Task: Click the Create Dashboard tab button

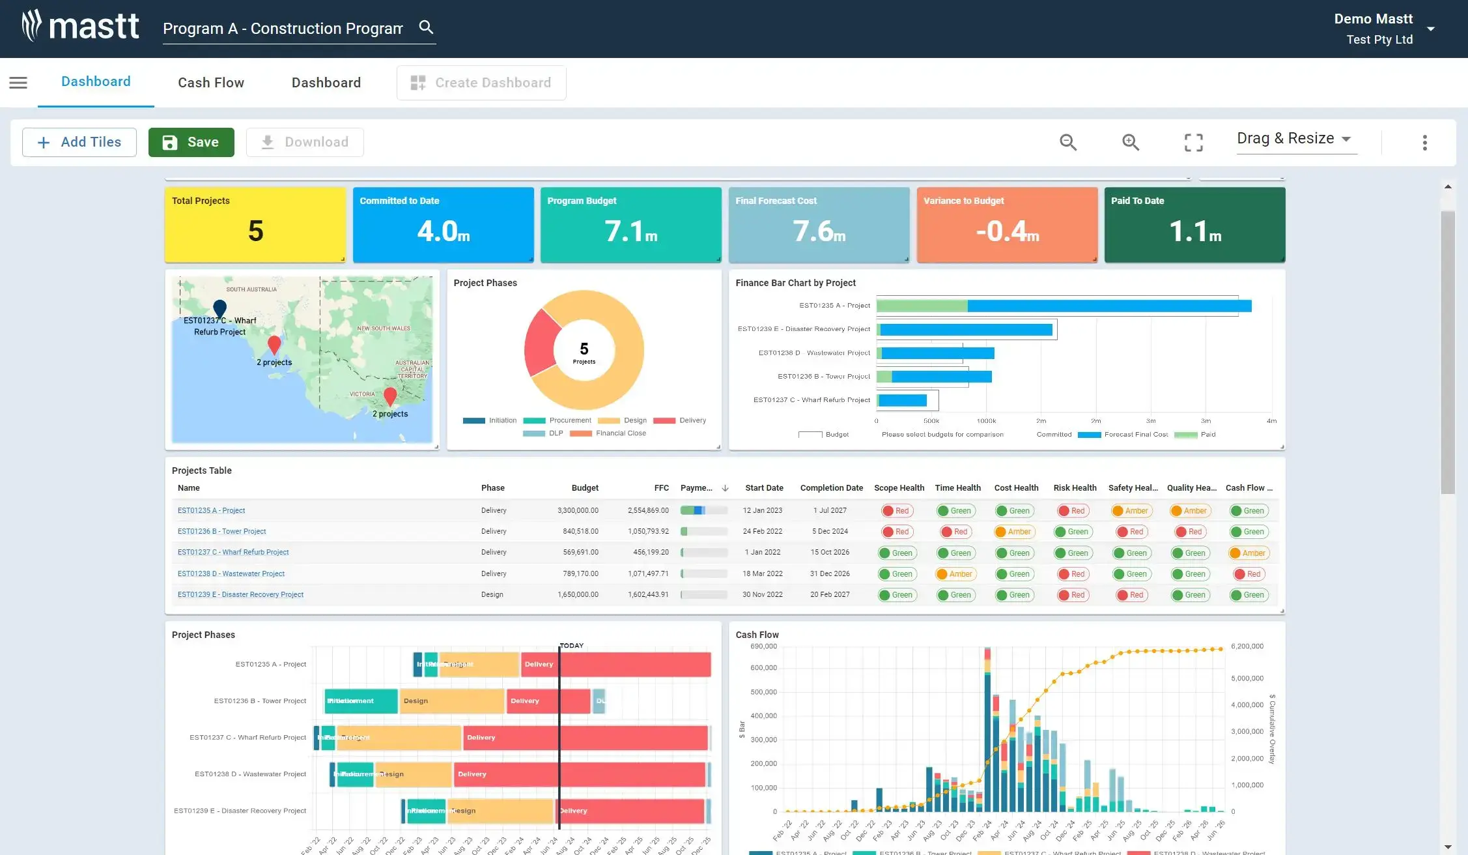Action: pyautogui.click(x=481, y=83)
